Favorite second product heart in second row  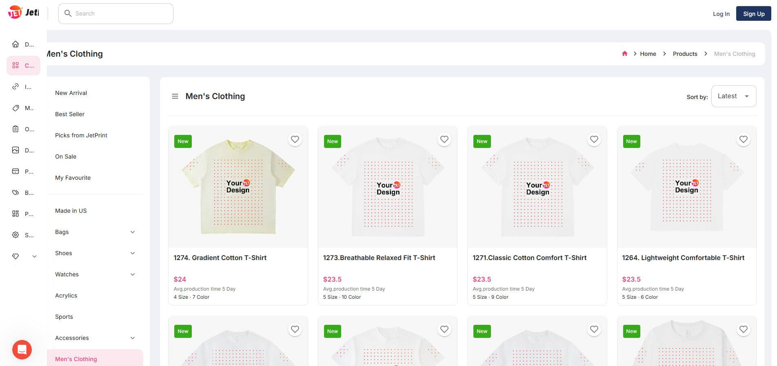444,329
